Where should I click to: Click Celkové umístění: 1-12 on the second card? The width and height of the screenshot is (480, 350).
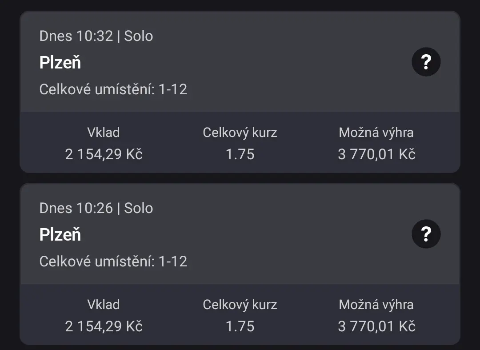click(x=114, y=261)
